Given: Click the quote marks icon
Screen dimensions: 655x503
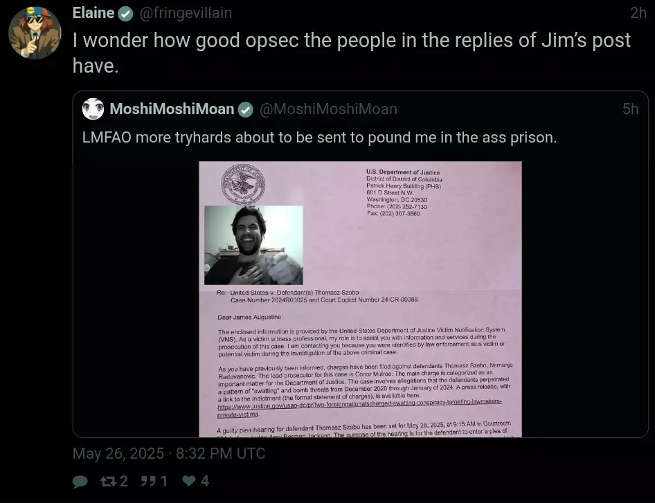Looking at the screenshot, I should [x=148, y=482].
